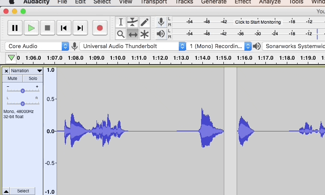Image resolution: width=325 pixels, height=195 pixels.
Task: Open the Generate menu
Action: point(214,2)
